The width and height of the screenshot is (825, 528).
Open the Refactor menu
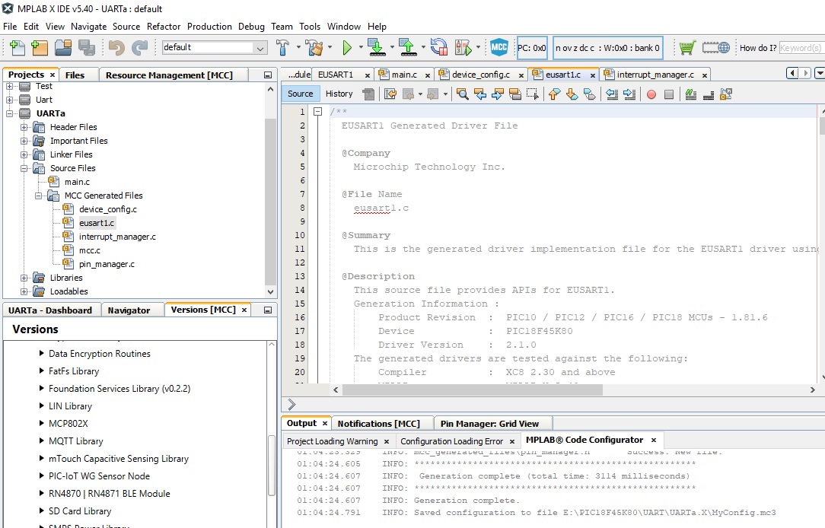pyautogui.click(x=164, y=27)
